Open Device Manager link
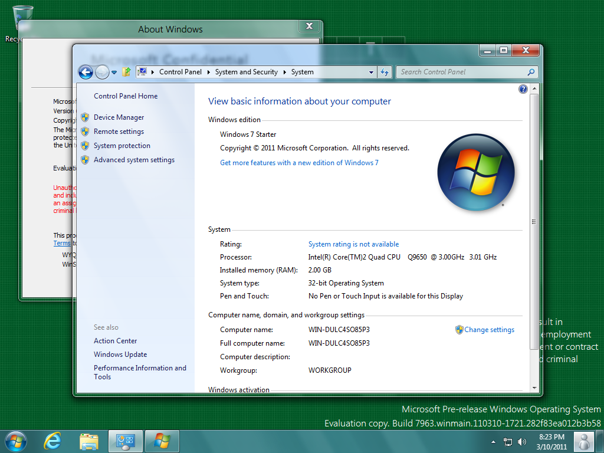Viewport: 604px width, 453px height. [119, 117]
